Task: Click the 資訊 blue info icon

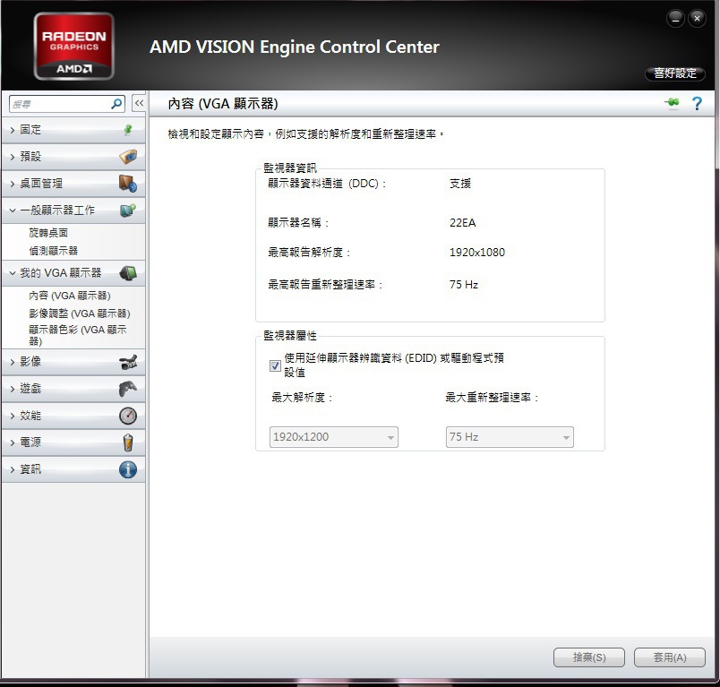Action: [x=128, y=469]
